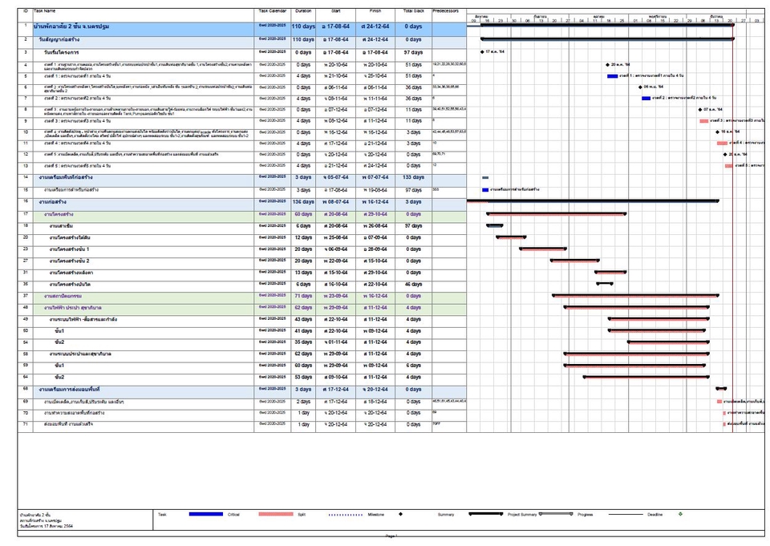Click the blue Task bar swatch in legend

point(206,514)
